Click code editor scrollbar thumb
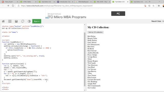164x92 pixels. [x=85, y=59]
